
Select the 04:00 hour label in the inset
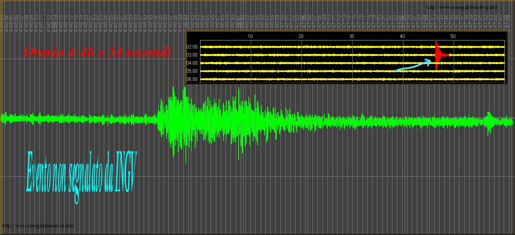192,63
